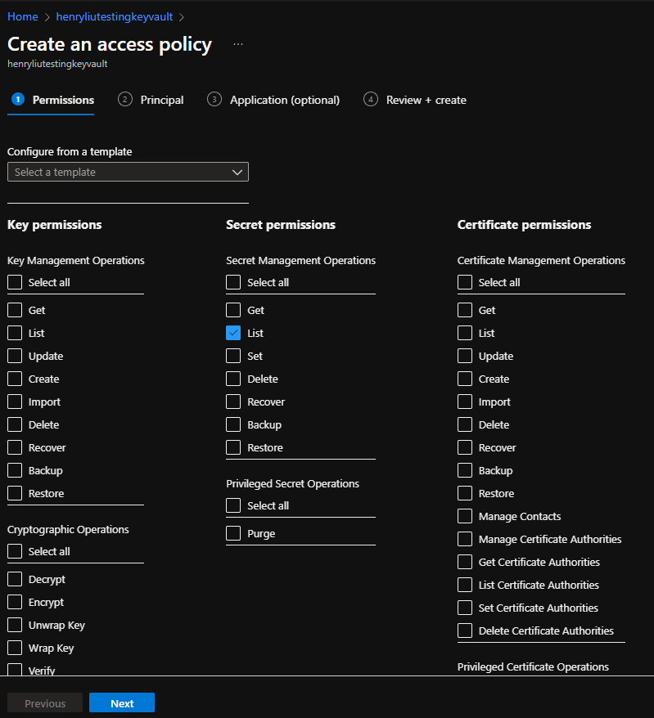This screenshot has height=718, width=654.
Task: Enable Get in Key permissions
Action: tap(15, 310)
